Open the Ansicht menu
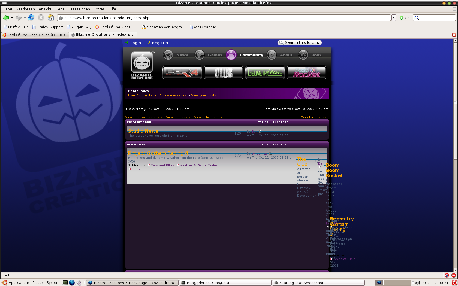 [x=45, y=9]
